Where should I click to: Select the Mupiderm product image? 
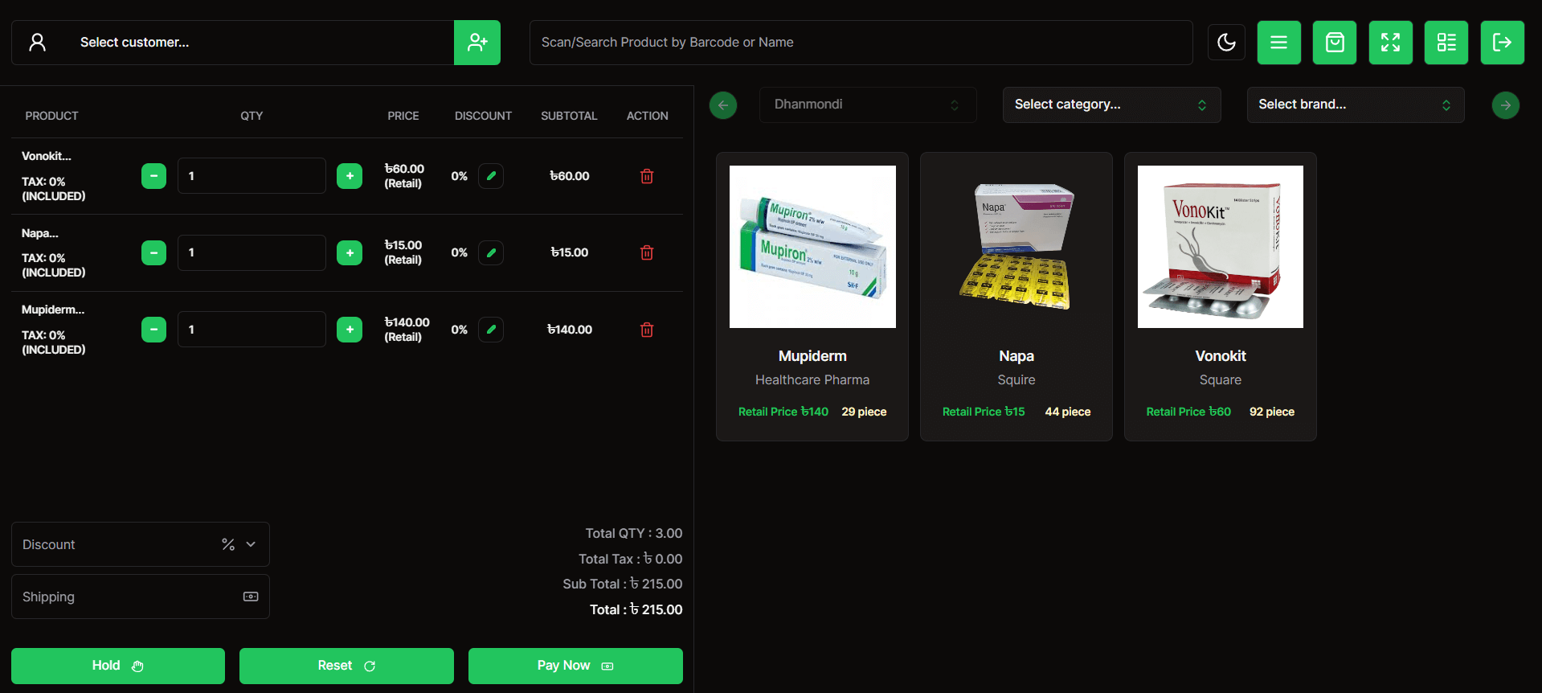click(812, 247)
